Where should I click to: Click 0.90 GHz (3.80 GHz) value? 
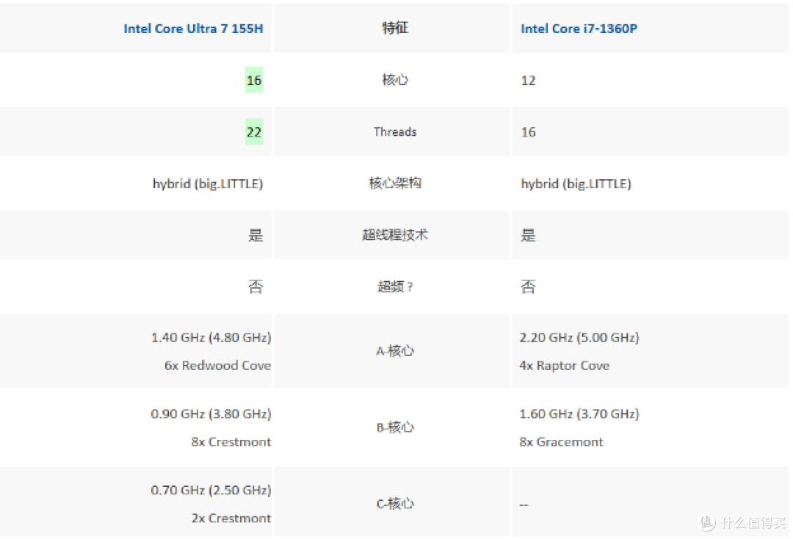211,414
